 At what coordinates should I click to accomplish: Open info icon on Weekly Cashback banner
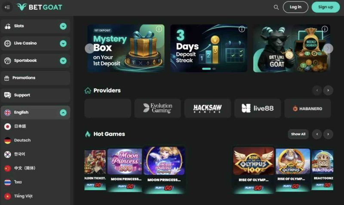click(x=325, y=29)
